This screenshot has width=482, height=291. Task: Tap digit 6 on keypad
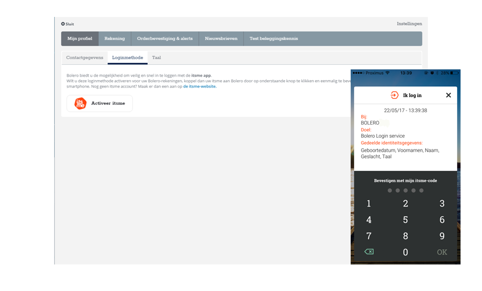coord(442,220)
